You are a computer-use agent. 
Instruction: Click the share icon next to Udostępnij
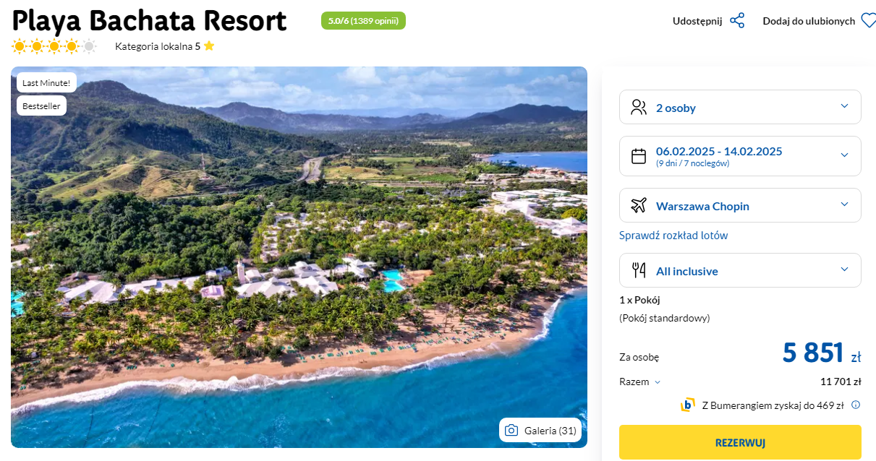[737, 21]
